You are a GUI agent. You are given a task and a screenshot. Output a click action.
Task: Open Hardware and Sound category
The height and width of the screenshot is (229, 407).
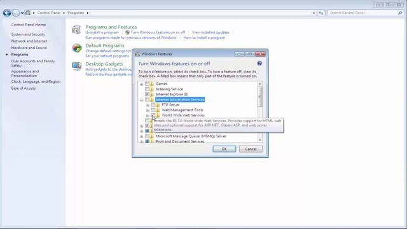(29, 48)
